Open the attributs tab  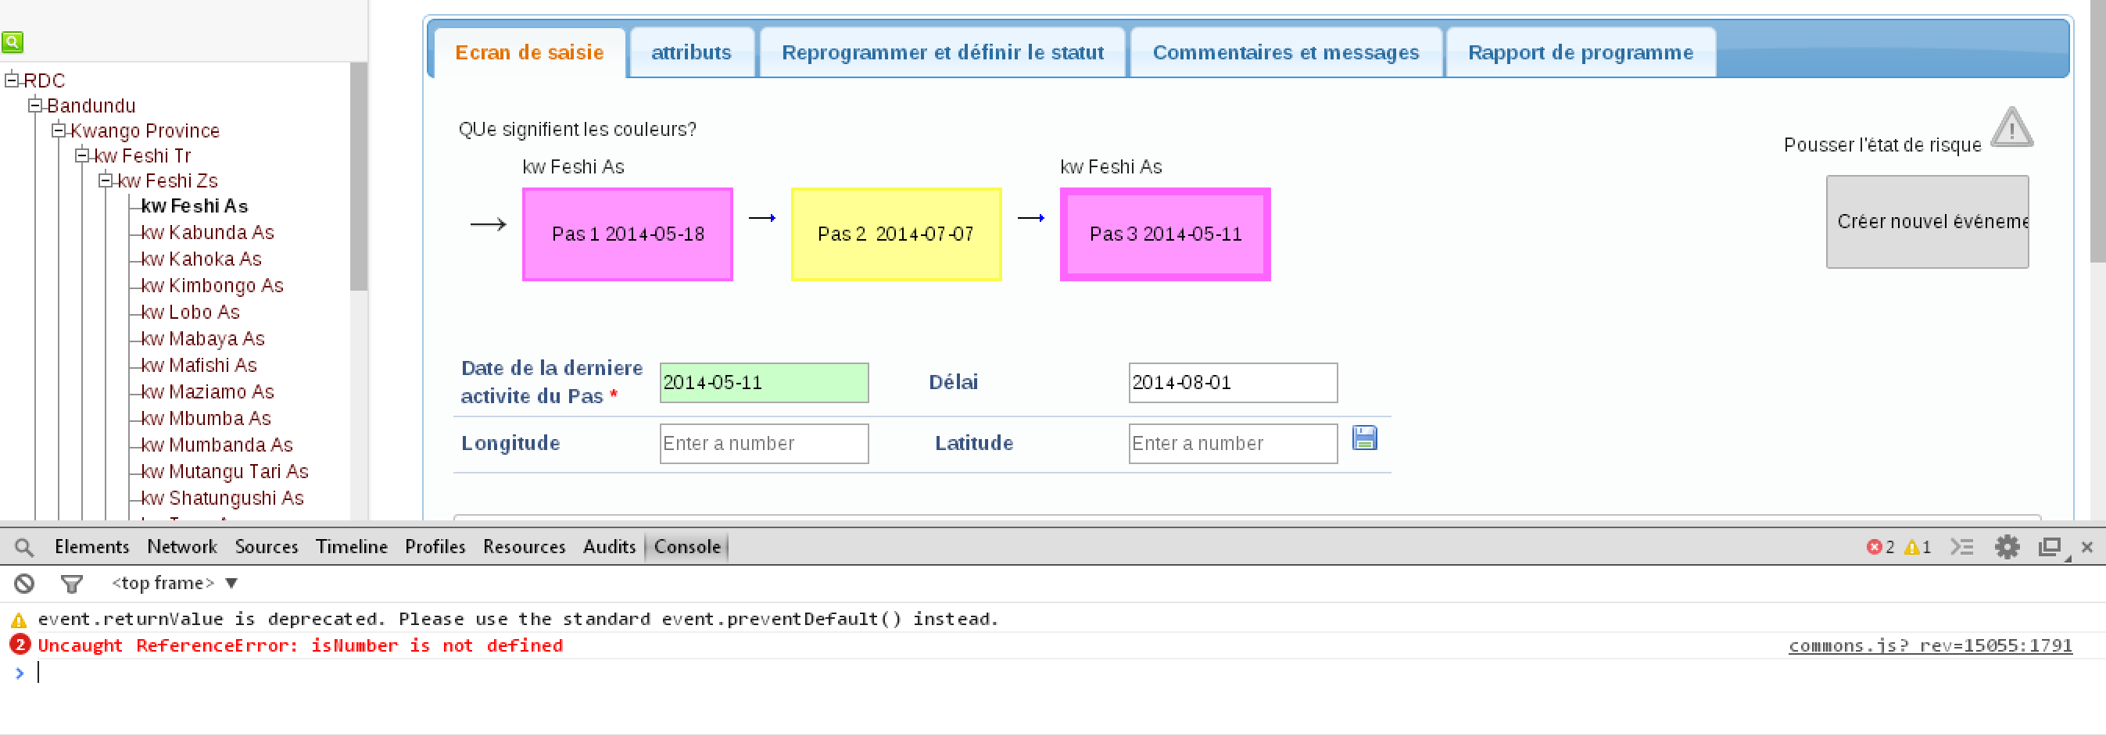tap(692, 52)
